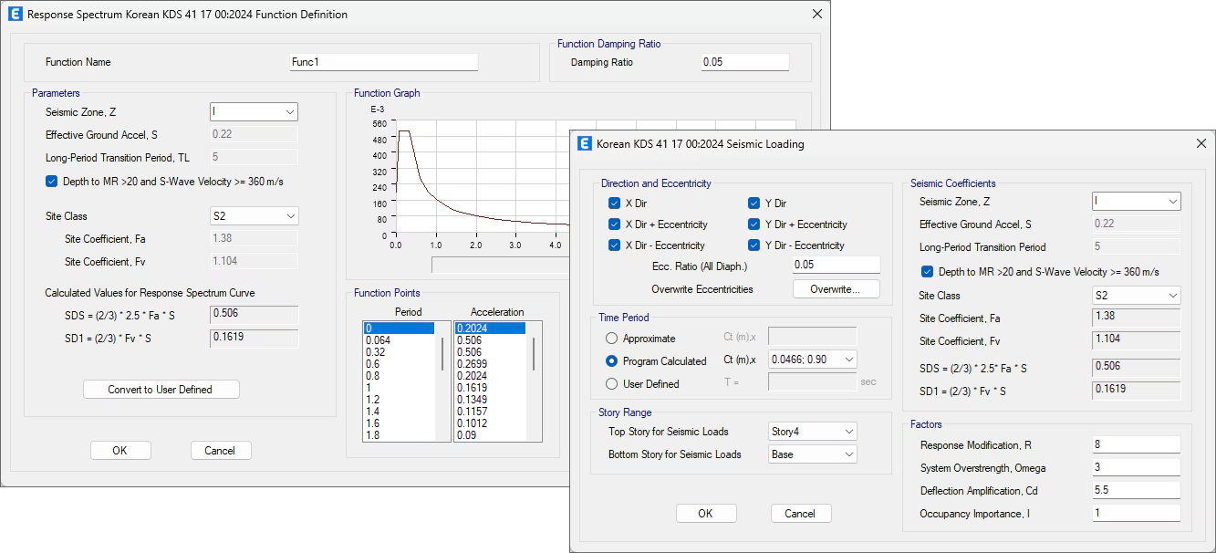Open the Ct (m),x coefficient dropdown
The image size is (1216, 553).
813,360
